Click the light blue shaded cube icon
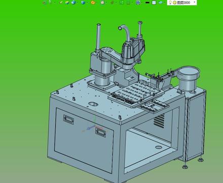The image size is (223, 183). pos(73,3)
